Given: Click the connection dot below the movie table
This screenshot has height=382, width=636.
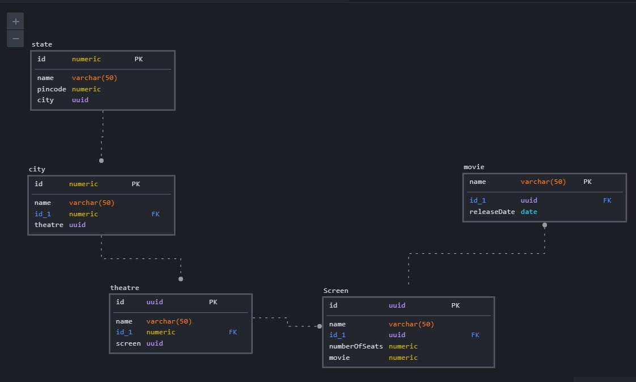Looking at the screenshot, I should click(545, 225).
